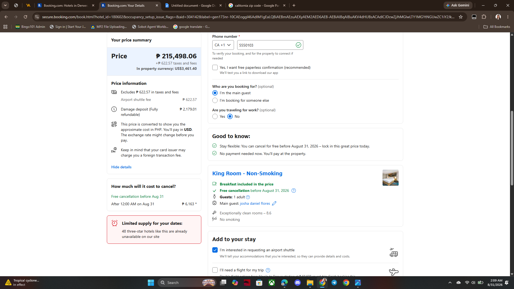This screenshot has width=514, height=289.
Task: Open the browser Extensions puzzle icon
Action: (484, 17)
